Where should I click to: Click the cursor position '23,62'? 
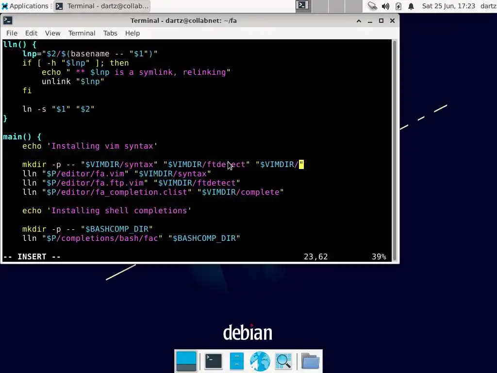(315, 256)
